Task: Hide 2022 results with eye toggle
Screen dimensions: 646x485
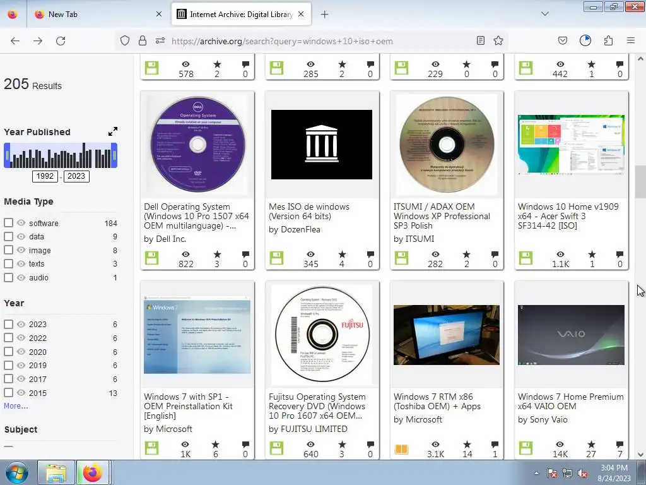Action: tap(21, 338)
